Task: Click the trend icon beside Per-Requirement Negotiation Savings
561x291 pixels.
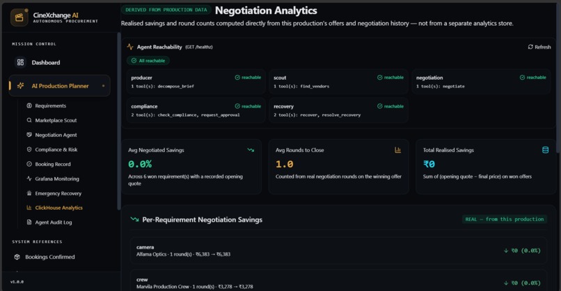Action: 134,219
